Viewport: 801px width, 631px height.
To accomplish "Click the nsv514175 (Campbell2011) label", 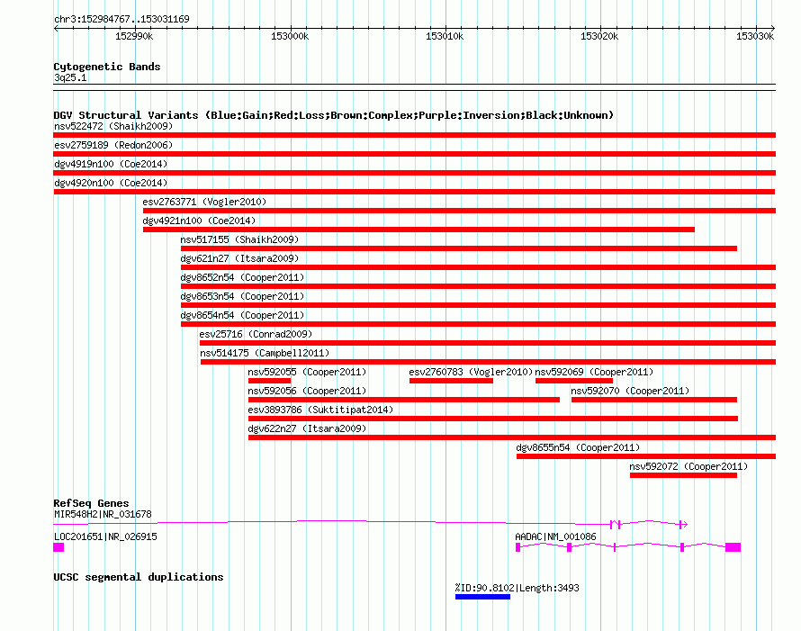I will point(265,353).
